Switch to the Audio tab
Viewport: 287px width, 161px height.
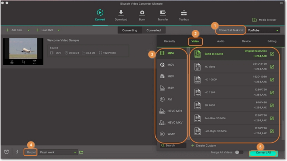[x=220, y=41]
